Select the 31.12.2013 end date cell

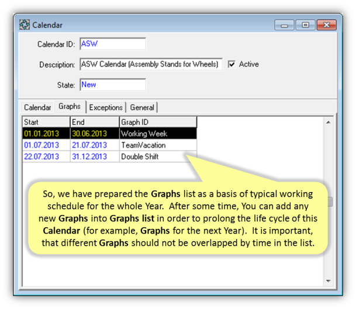tap(95, 157)
